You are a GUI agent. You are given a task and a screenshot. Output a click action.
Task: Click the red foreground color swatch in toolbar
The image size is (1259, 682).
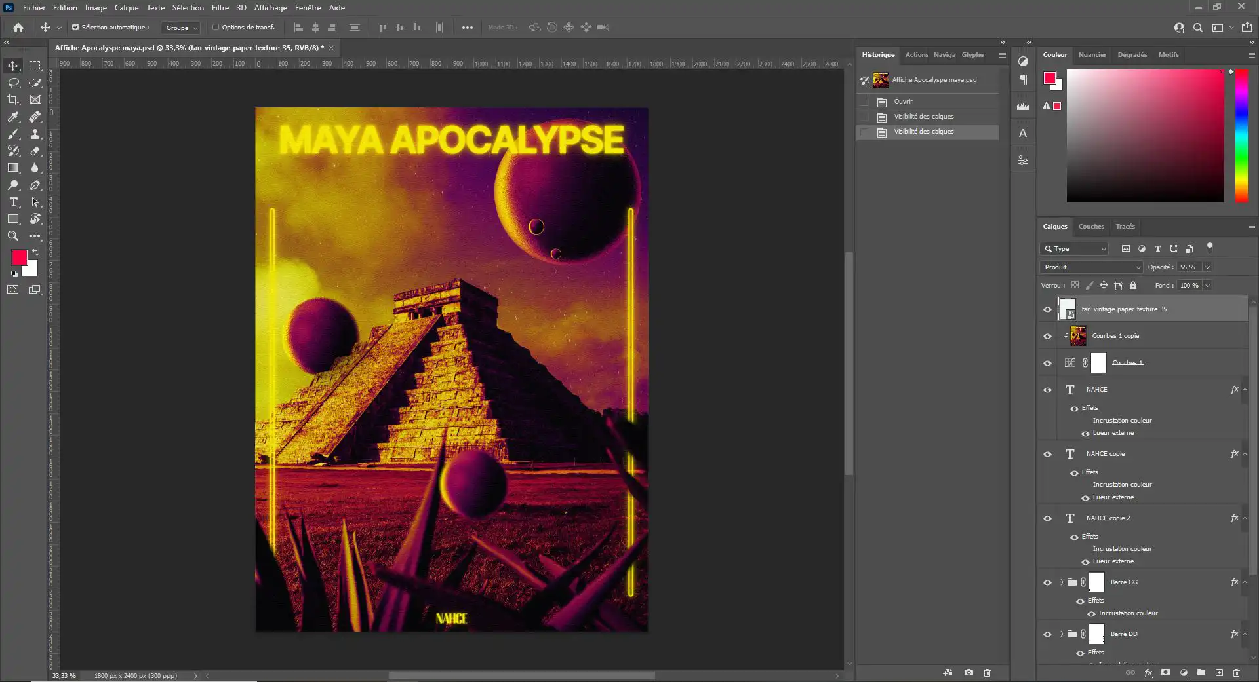pyautogui.click(x=19, y=257)
